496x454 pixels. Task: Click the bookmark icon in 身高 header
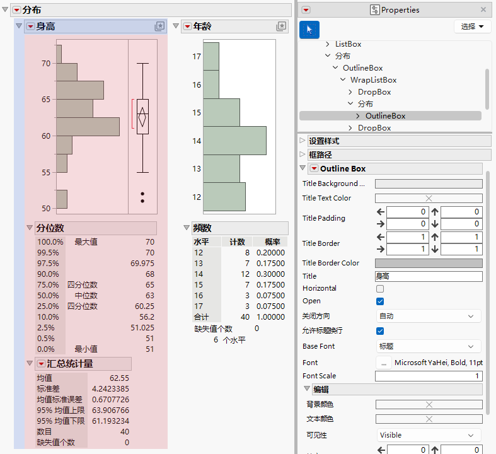(x=159, y=26)
